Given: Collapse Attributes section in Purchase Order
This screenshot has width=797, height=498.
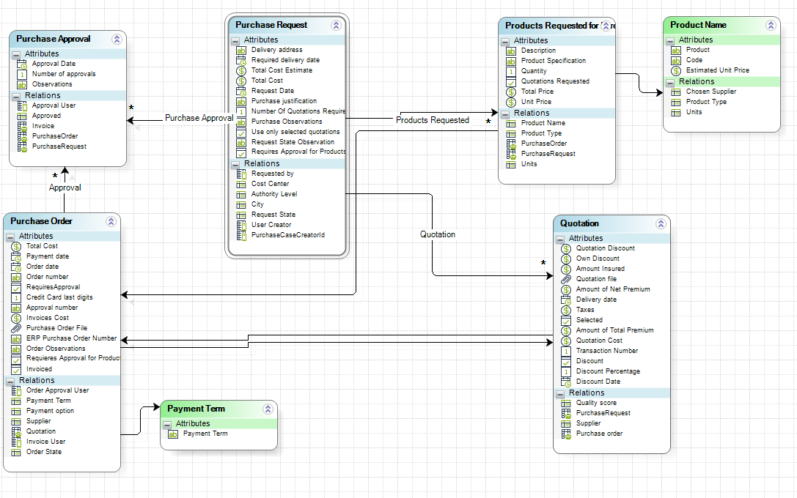Looking at the screenshot, I should 10,237.
